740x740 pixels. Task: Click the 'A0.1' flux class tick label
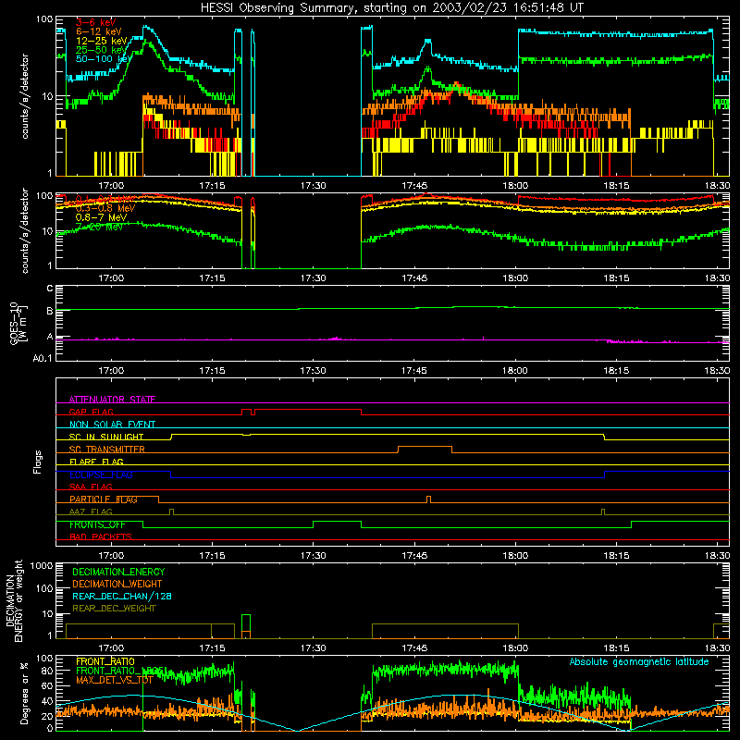tap(43, 358)
